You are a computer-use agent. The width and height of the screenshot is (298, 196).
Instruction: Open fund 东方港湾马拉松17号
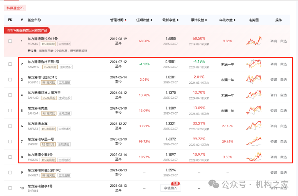[43, 39]
